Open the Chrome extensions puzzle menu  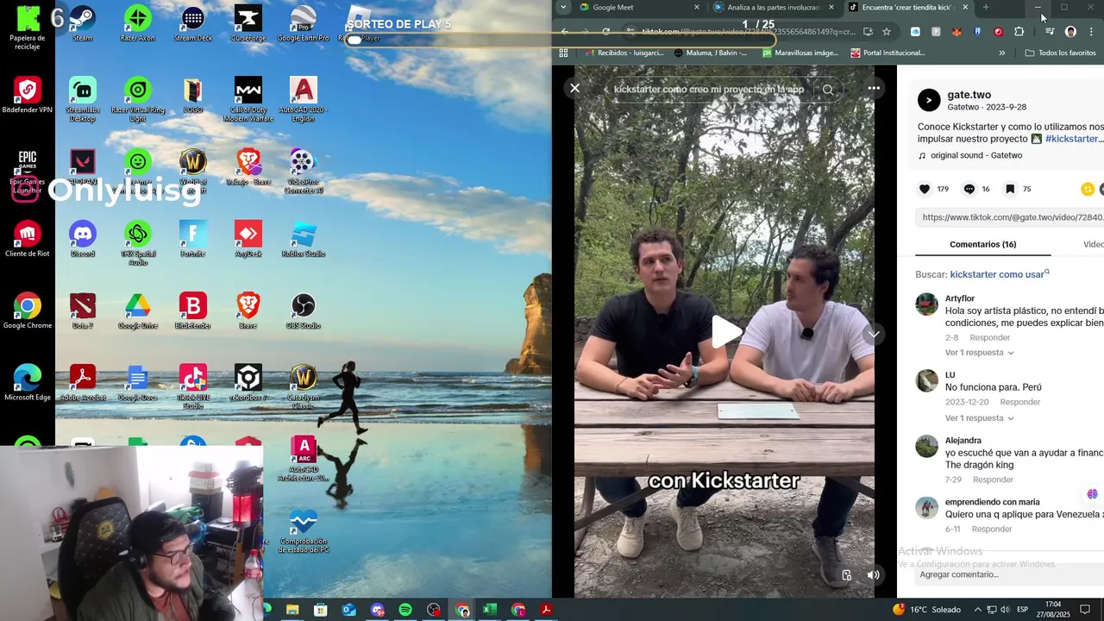point(1019,32)
